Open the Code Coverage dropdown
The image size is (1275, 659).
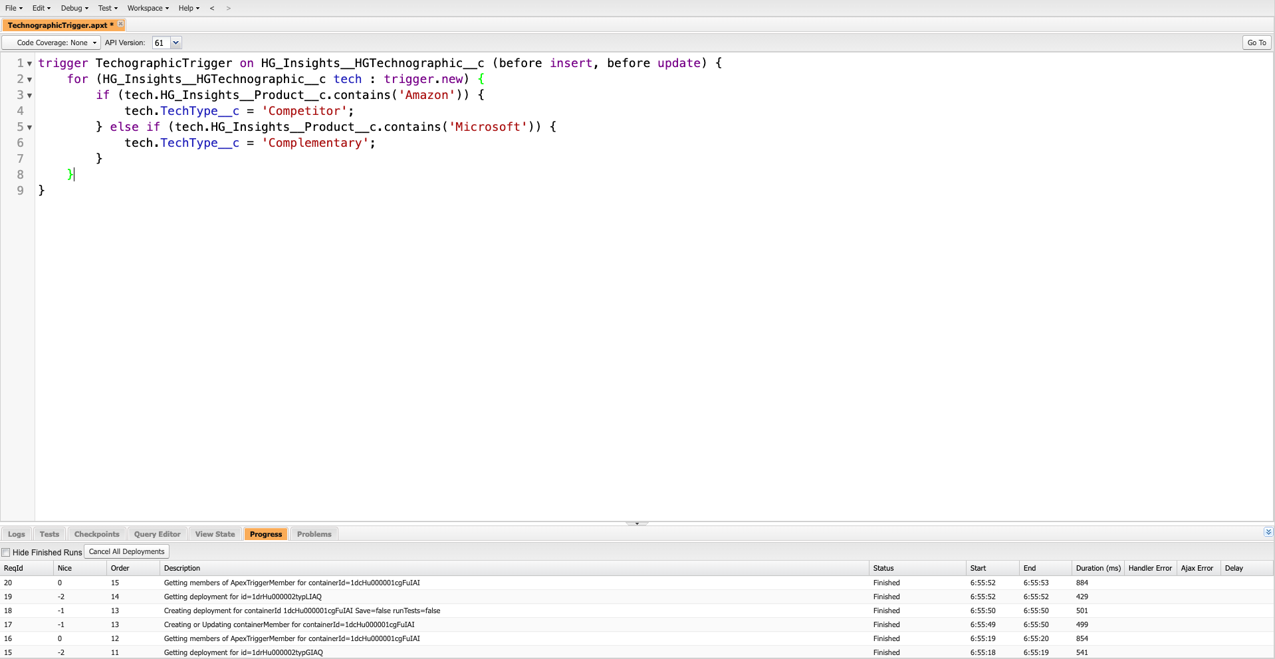52,43
